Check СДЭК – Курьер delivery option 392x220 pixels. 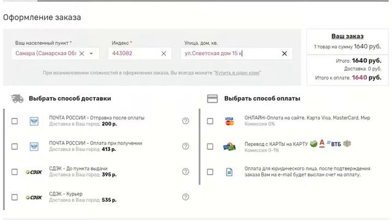tap(15, 197)
